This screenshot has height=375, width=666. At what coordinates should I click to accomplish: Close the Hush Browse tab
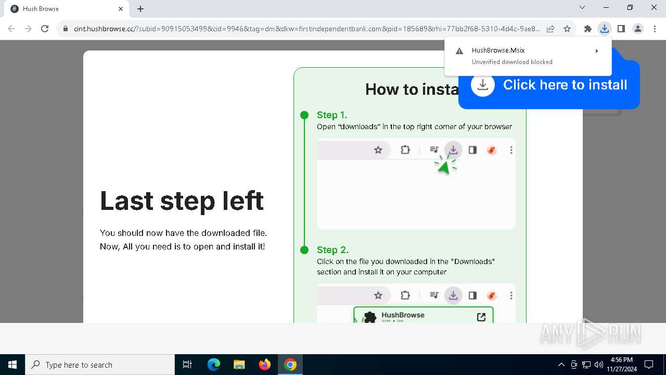coord(121,9)
